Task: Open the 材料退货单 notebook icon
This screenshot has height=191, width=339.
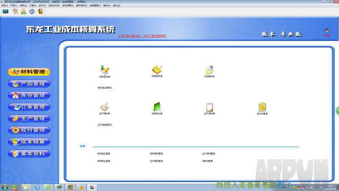Action: [x=157, y=70]
